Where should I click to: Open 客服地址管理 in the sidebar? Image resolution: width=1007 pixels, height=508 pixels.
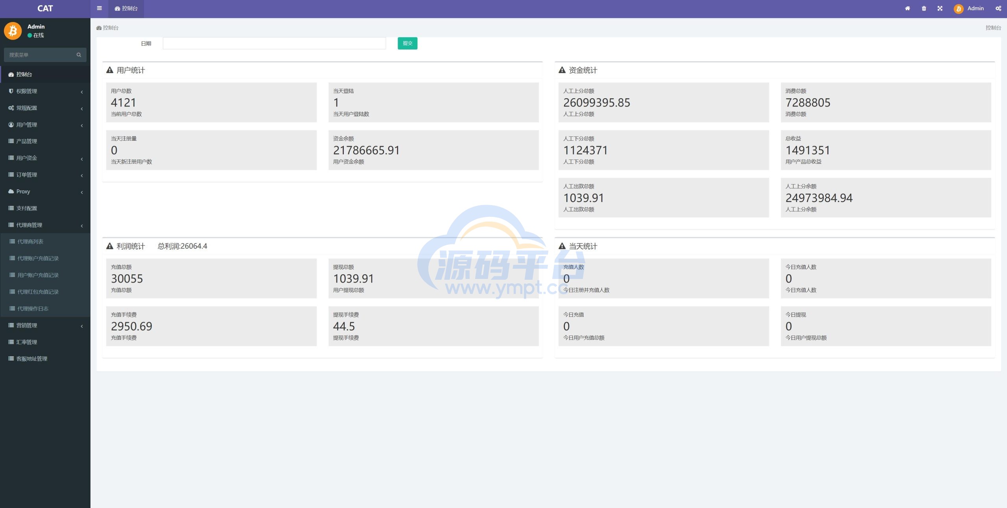45,359
